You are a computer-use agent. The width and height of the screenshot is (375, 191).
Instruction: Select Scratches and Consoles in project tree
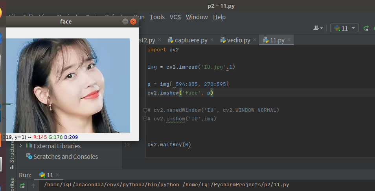click(66, 156)
